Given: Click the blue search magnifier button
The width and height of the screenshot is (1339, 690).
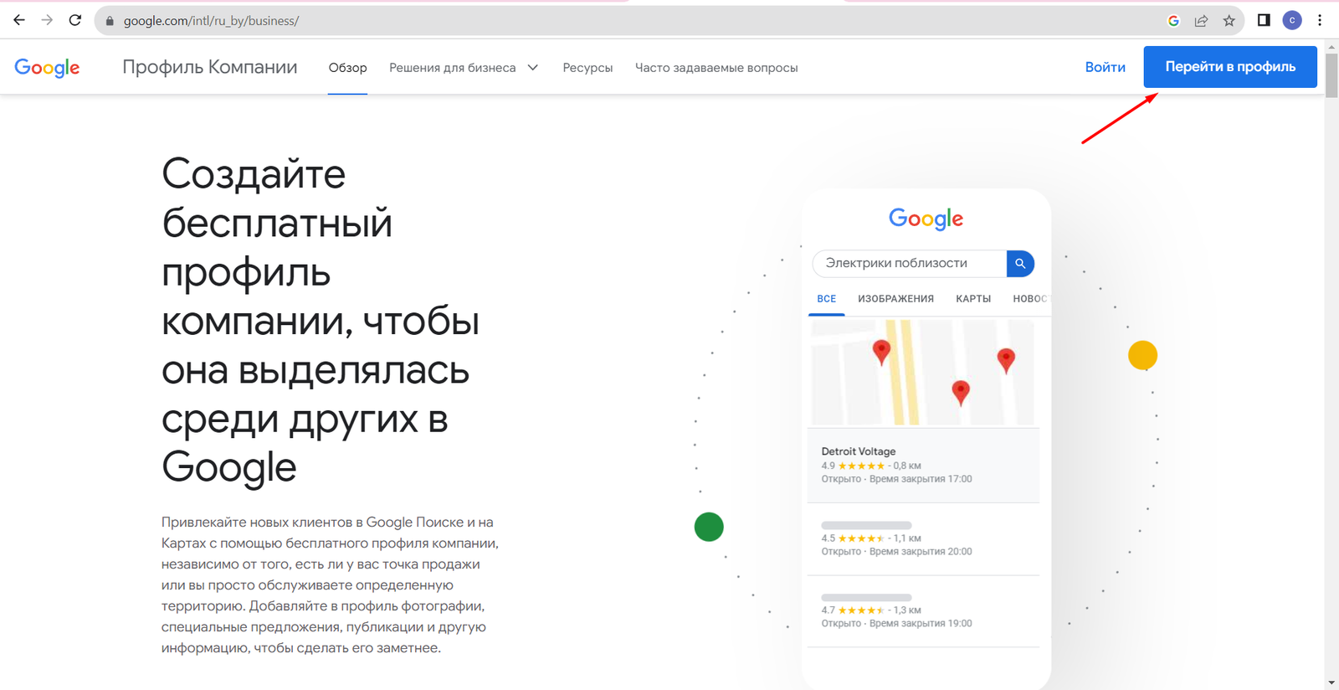Looking at the screenshot, I should pos(1020,263).
